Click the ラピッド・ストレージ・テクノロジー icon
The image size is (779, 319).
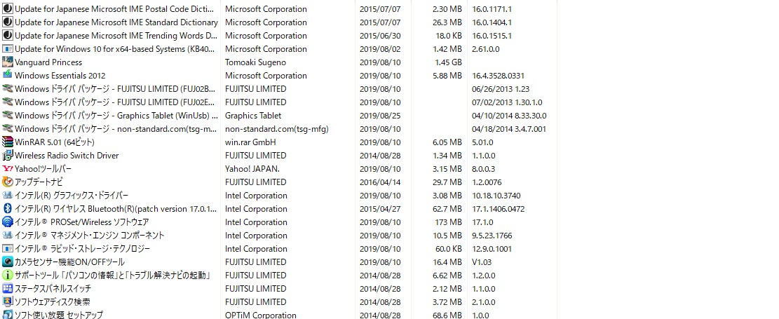pos(8,248)
